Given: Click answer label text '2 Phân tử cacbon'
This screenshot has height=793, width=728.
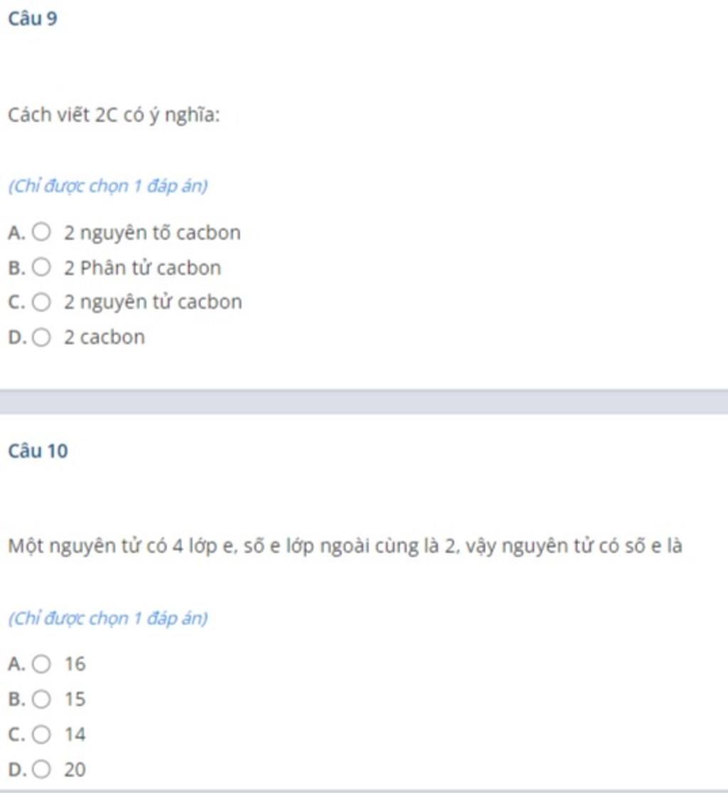Looking at the screenshot, I should [x=143, y=268].
